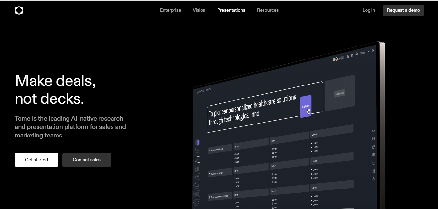This screenshot has height=209, width=438.
Task: Select the Aa text tool icon
Action: pos(373,130)
